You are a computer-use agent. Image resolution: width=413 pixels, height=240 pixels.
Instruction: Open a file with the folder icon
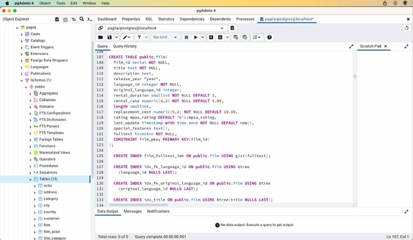101,37
